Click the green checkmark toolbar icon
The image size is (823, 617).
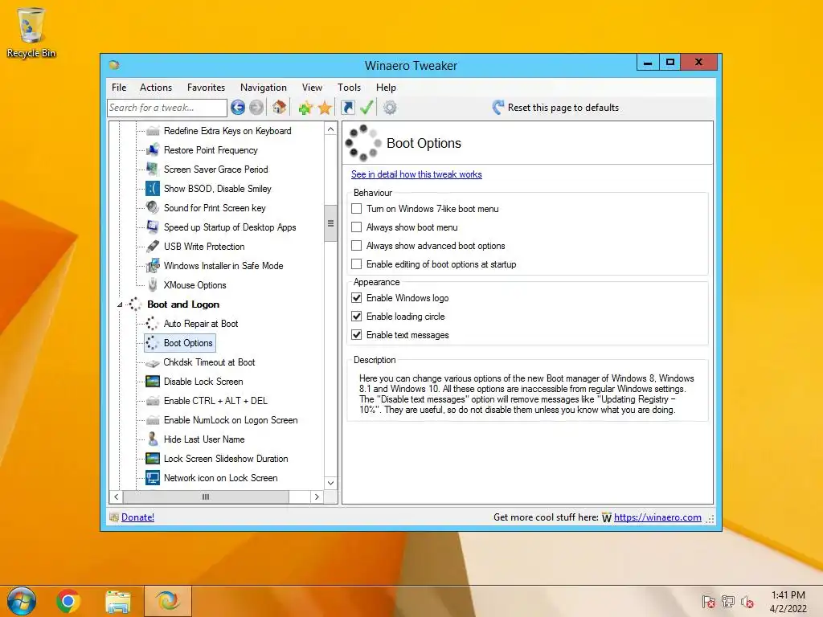point(366,108)
